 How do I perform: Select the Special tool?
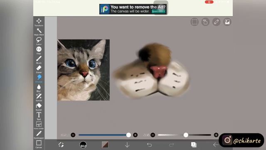coord(39,97)
